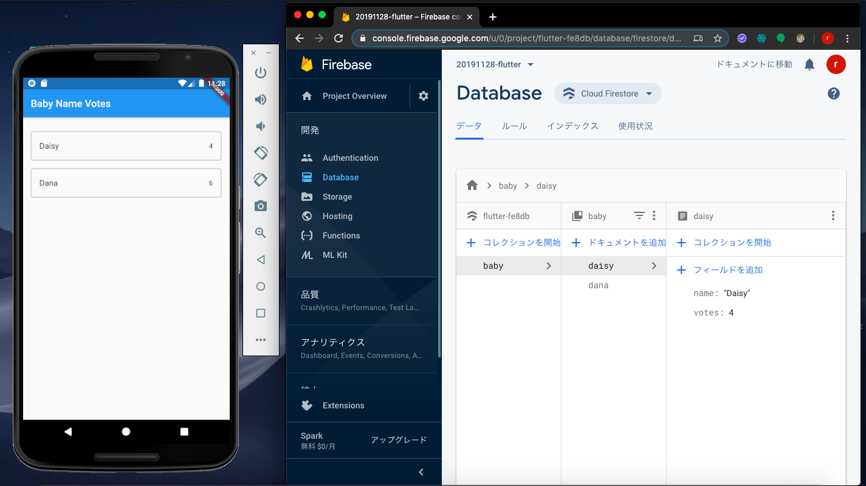Screen dimensions: 866x486
Task: Expand baby collection row
Action: (509, 266)
